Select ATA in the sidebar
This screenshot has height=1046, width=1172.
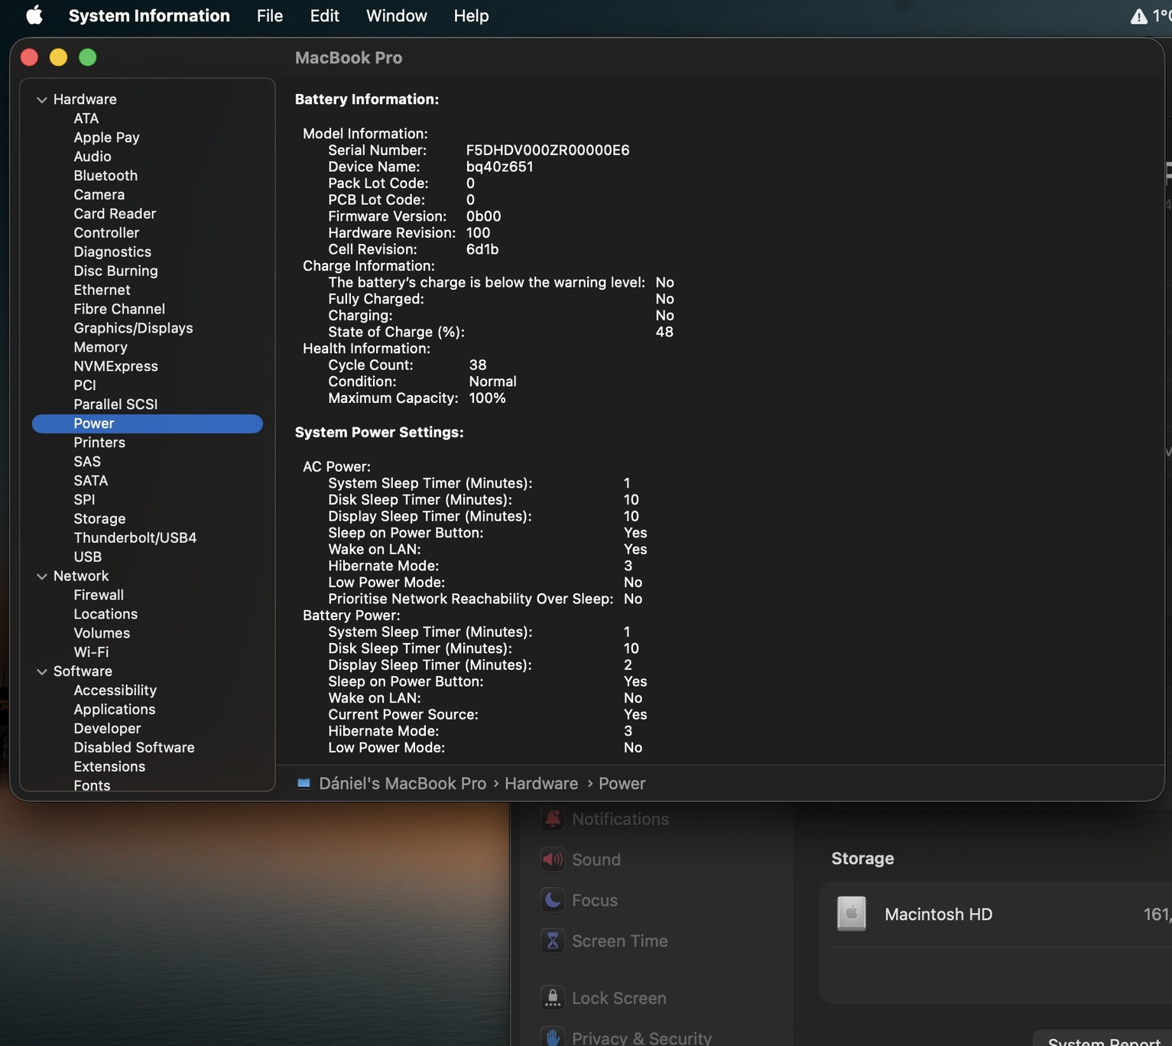point(86,119)
